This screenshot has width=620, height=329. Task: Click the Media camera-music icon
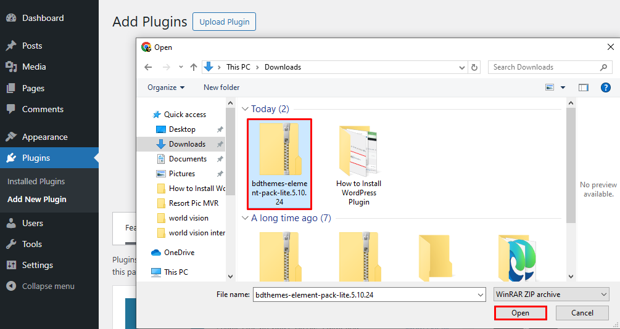point(11,67)
